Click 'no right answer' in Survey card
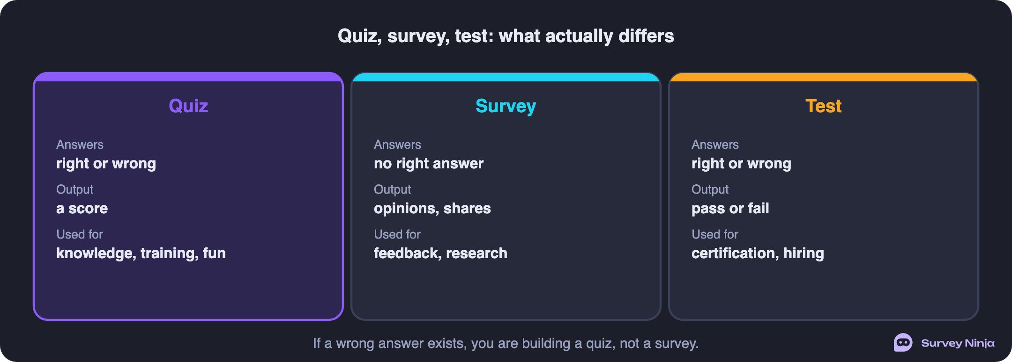Viewport: 1012px width, 362px height. click(429, 164)
